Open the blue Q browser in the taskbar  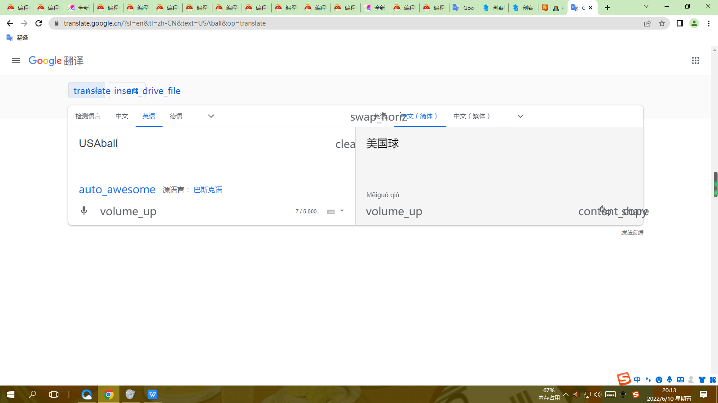pos(87,394)
